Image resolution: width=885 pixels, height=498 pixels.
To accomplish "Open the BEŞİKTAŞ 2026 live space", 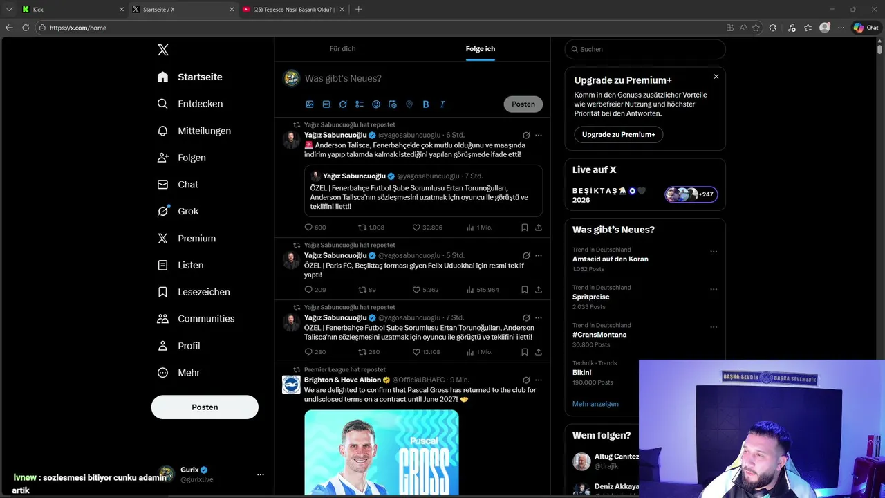I will (x=645, y=195).
